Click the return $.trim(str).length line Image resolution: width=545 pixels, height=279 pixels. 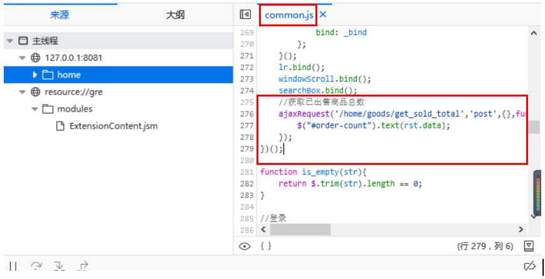point(350,184)
